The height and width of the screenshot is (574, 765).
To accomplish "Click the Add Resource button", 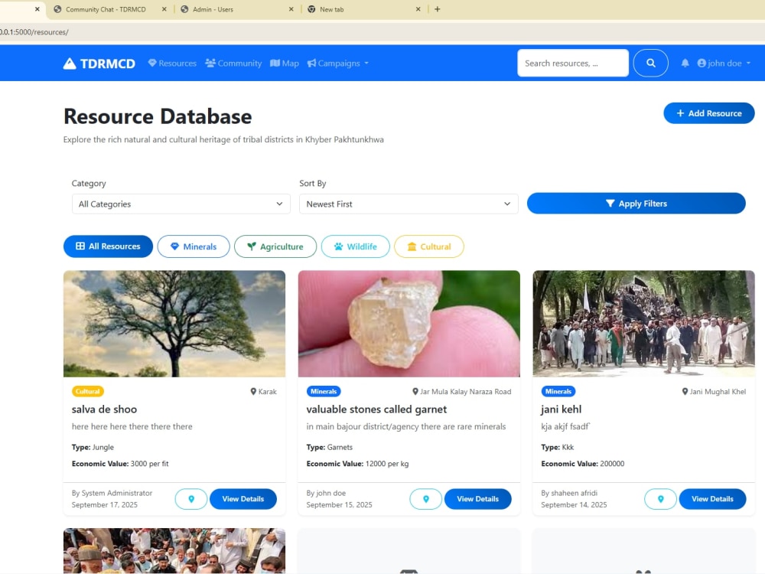I will [709, 113].
